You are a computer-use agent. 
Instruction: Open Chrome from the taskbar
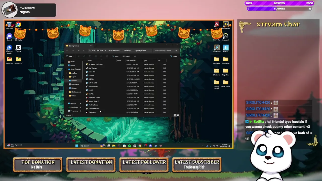tap(140, 146)
